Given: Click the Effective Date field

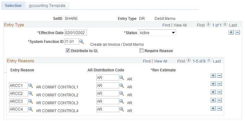Looking at the screenshot, I should pos(76,33).
